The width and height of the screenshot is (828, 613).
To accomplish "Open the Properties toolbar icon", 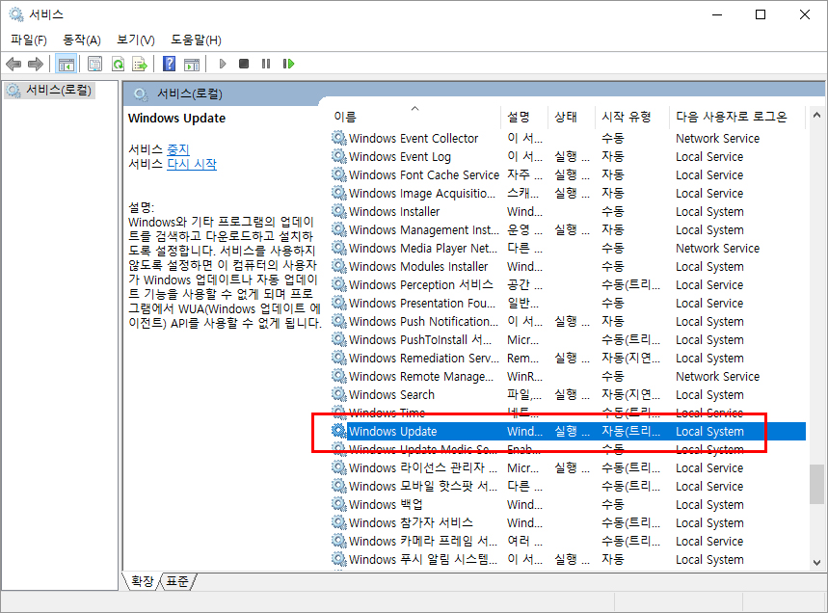I will click(x=94, y=65).
